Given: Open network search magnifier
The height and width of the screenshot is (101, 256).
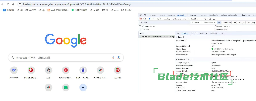Looking at the screenshot, I should click(154, 19).
